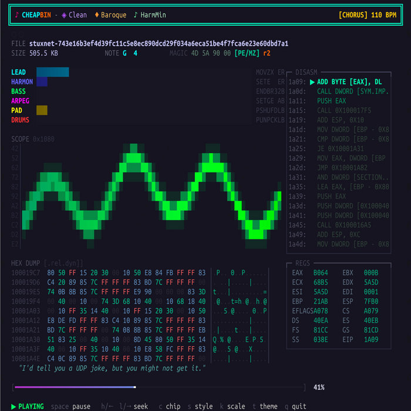Click the orange diamond icon beside Baroque
Screen dimensions: 411x411
[97, 15]
